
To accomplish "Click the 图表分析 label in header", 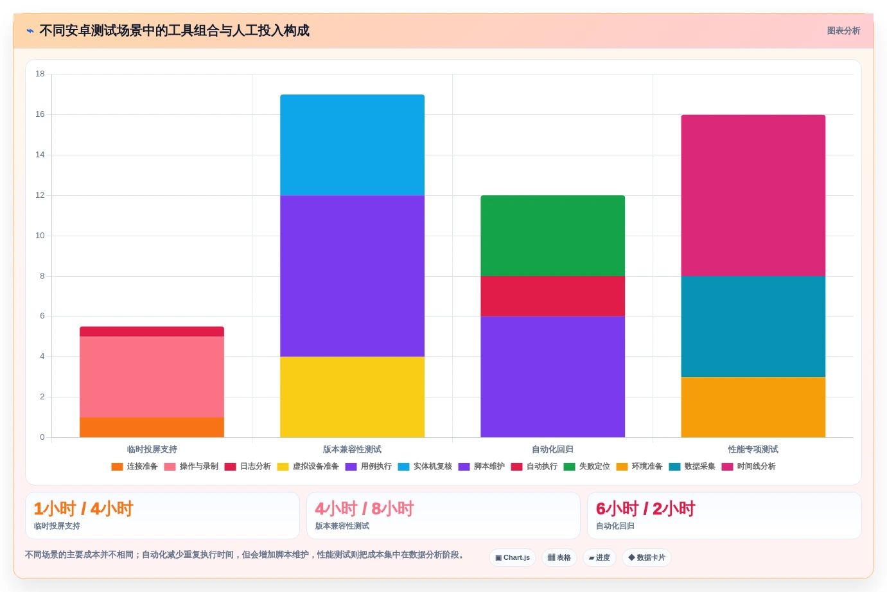I will click(843, 31).
